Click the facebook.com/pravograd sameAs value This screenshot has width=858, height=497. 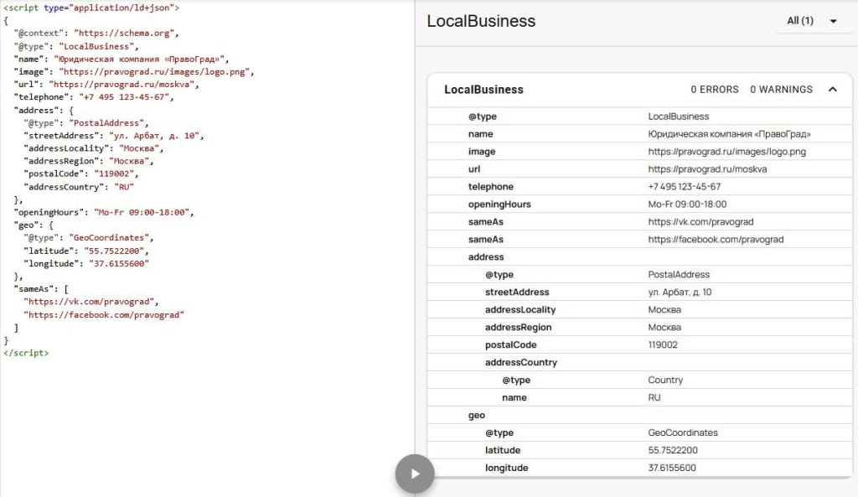click(716, 240)
